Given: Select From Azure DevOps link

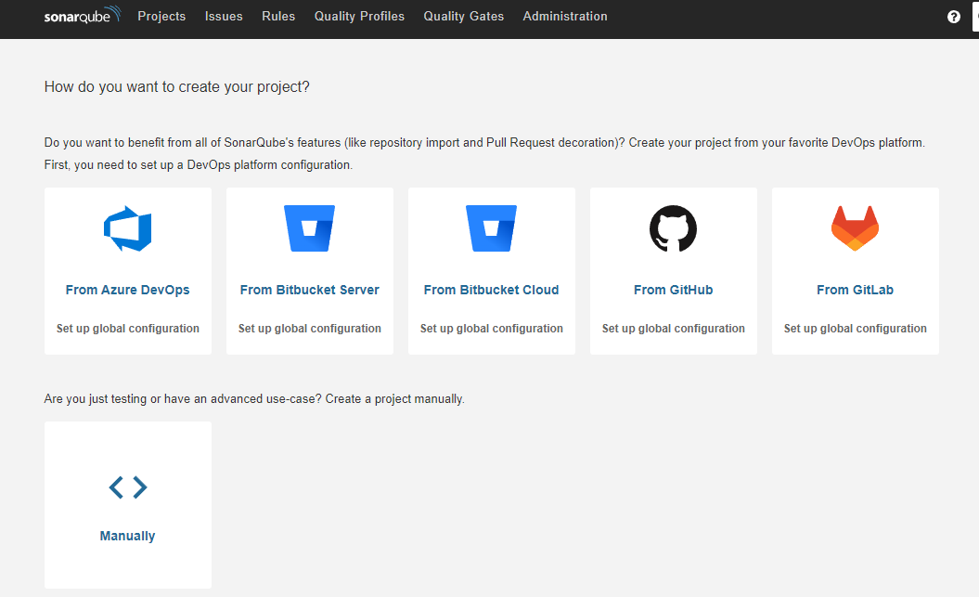Looking at the screenshot, I should coord(127,290).
